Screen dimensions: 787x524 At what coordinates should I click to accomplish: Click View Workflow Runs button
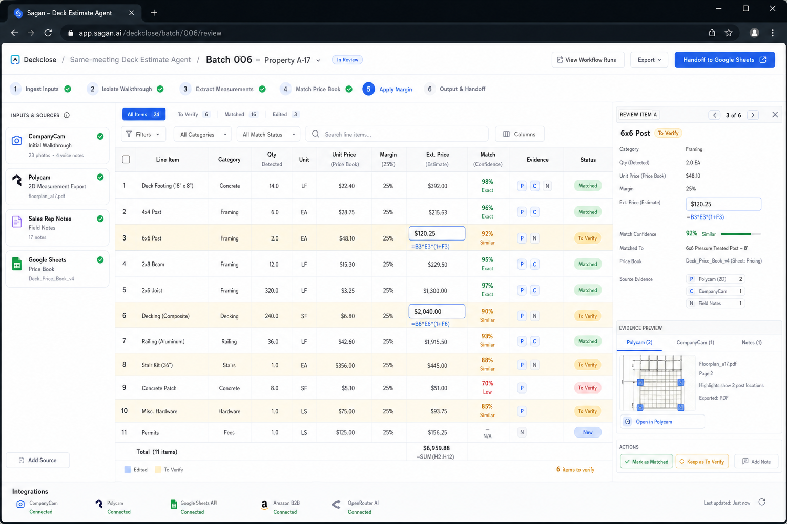pyautogui.click(x=588, y=60)
